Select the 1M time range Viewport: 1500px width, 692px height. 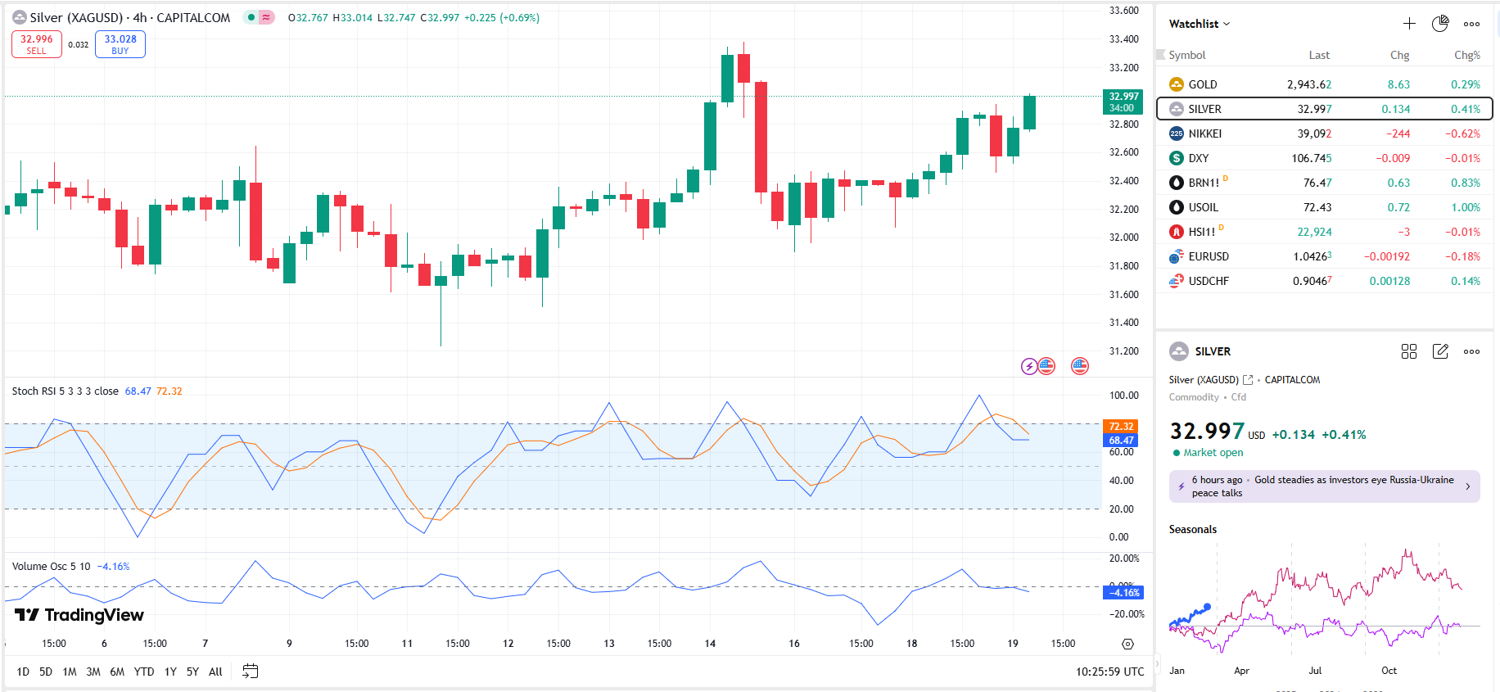click(x=70, y=672)
